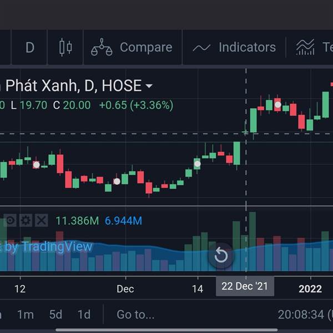Select the 1m time range

26,314
